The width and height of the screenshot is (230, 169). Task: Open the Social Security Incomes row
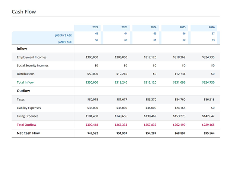[32, 66]
